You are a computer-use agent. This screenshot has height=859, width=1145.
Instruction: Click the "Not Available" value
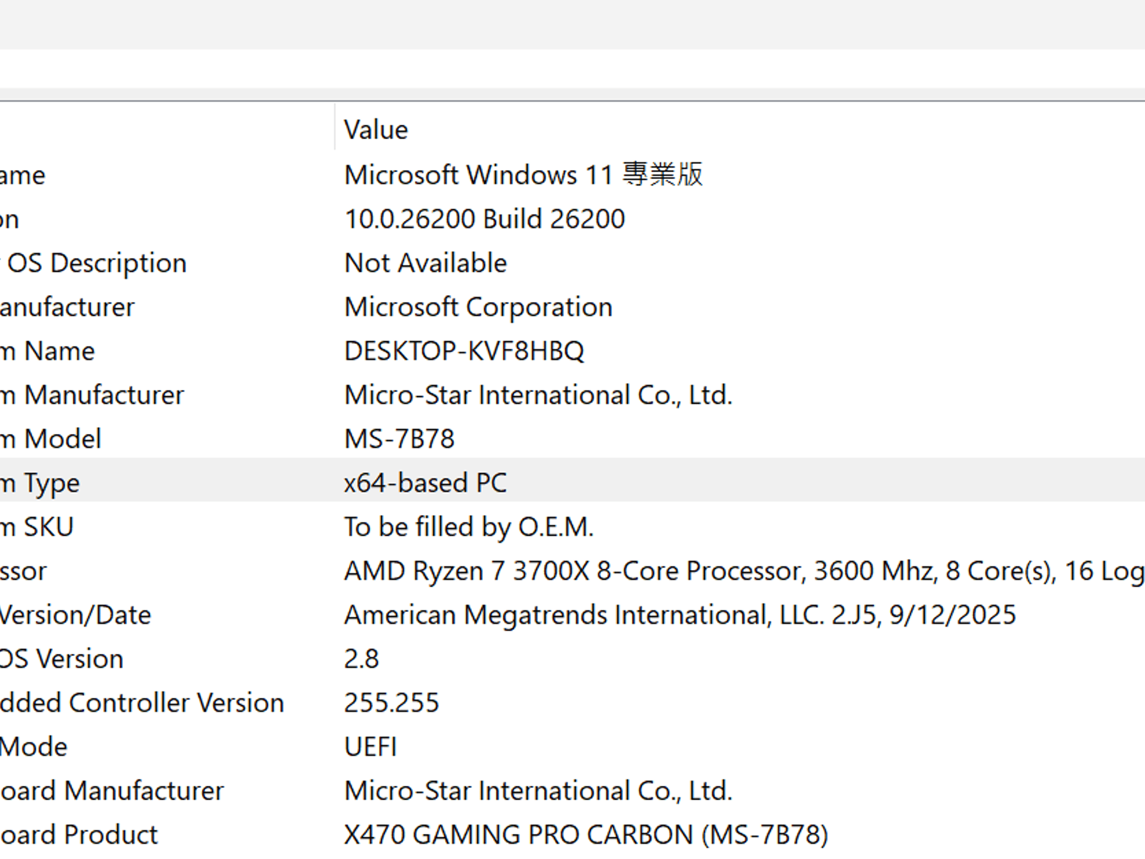pyautogui.click(x=425, y=263)
